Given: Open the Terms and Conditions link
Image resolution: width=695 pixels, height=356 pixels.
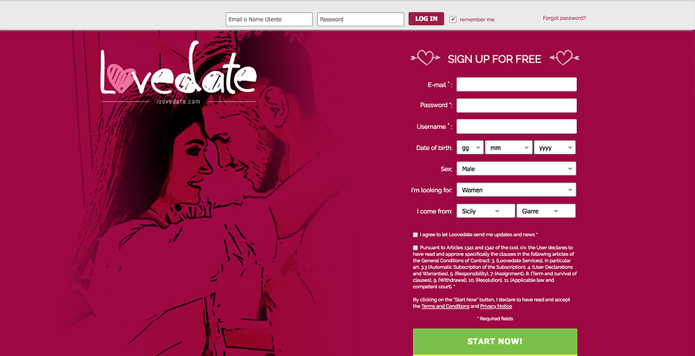Looking at the screenshot, I should point(445,306).
